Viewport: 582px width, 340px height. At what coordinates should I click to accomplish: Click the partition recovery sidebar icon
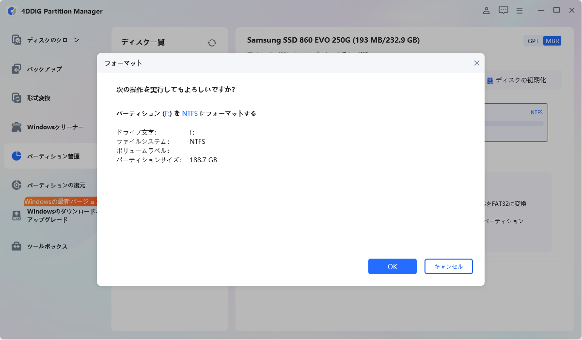click(x=17, y=185)
